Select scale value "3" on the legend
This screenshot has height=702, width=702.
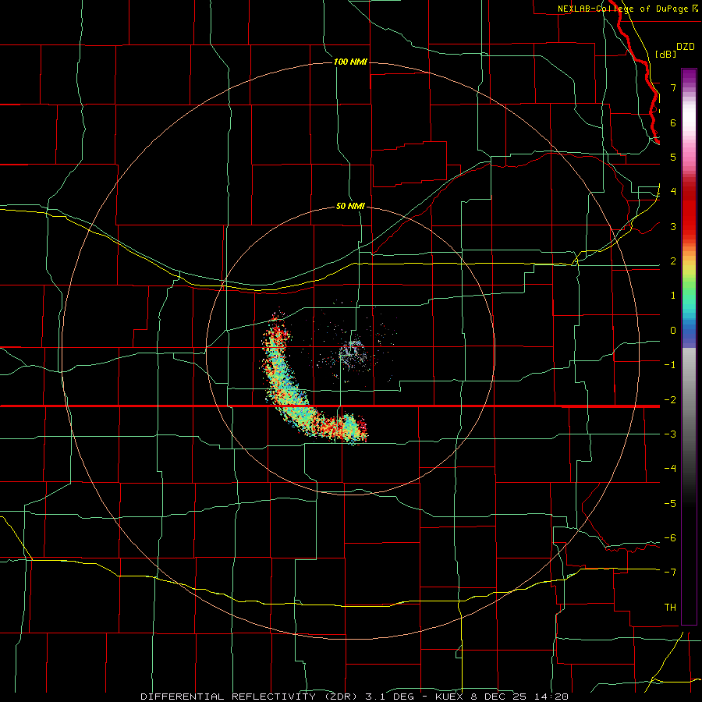[x=673, y=226]
